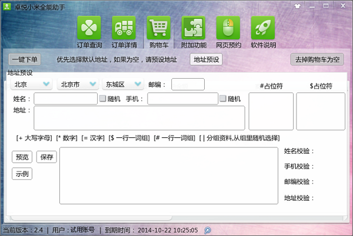
Task: Click the refresh icon beside expiry time
Action: coord(208,230)
